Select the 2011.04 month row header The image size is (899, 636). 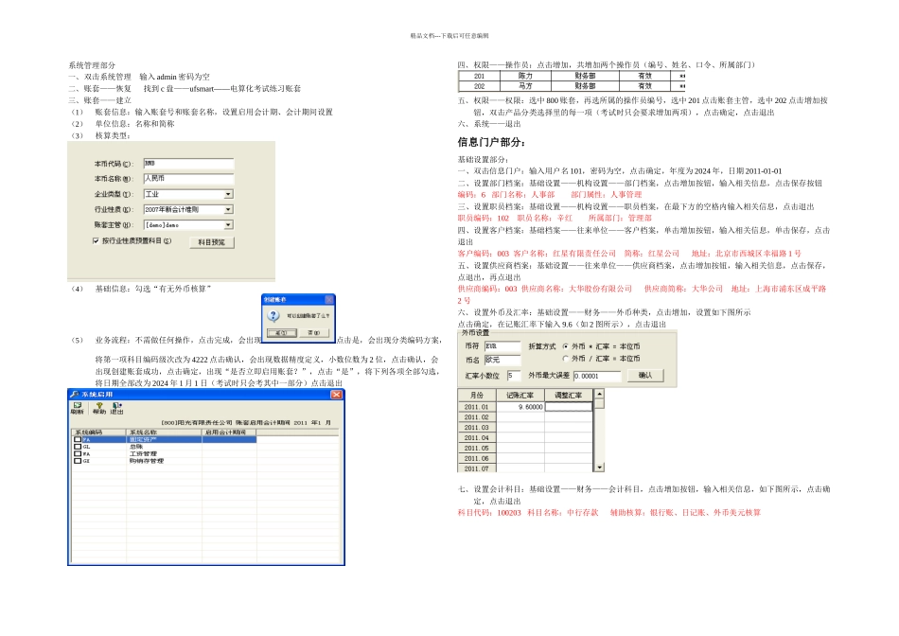click(x=477, y=437)
